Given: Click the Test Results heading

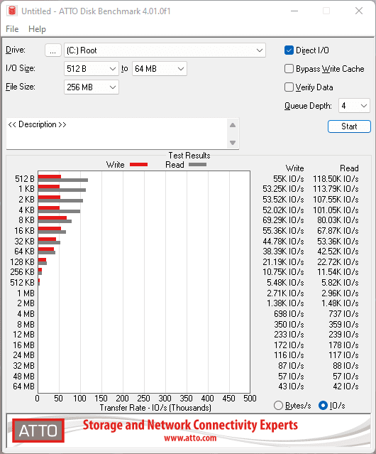Looking at the screenshot, I should click(189, 156).
